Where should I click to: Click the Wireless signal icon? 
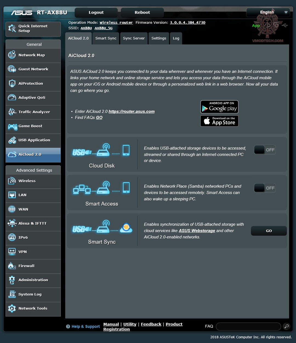pos(12,181)
